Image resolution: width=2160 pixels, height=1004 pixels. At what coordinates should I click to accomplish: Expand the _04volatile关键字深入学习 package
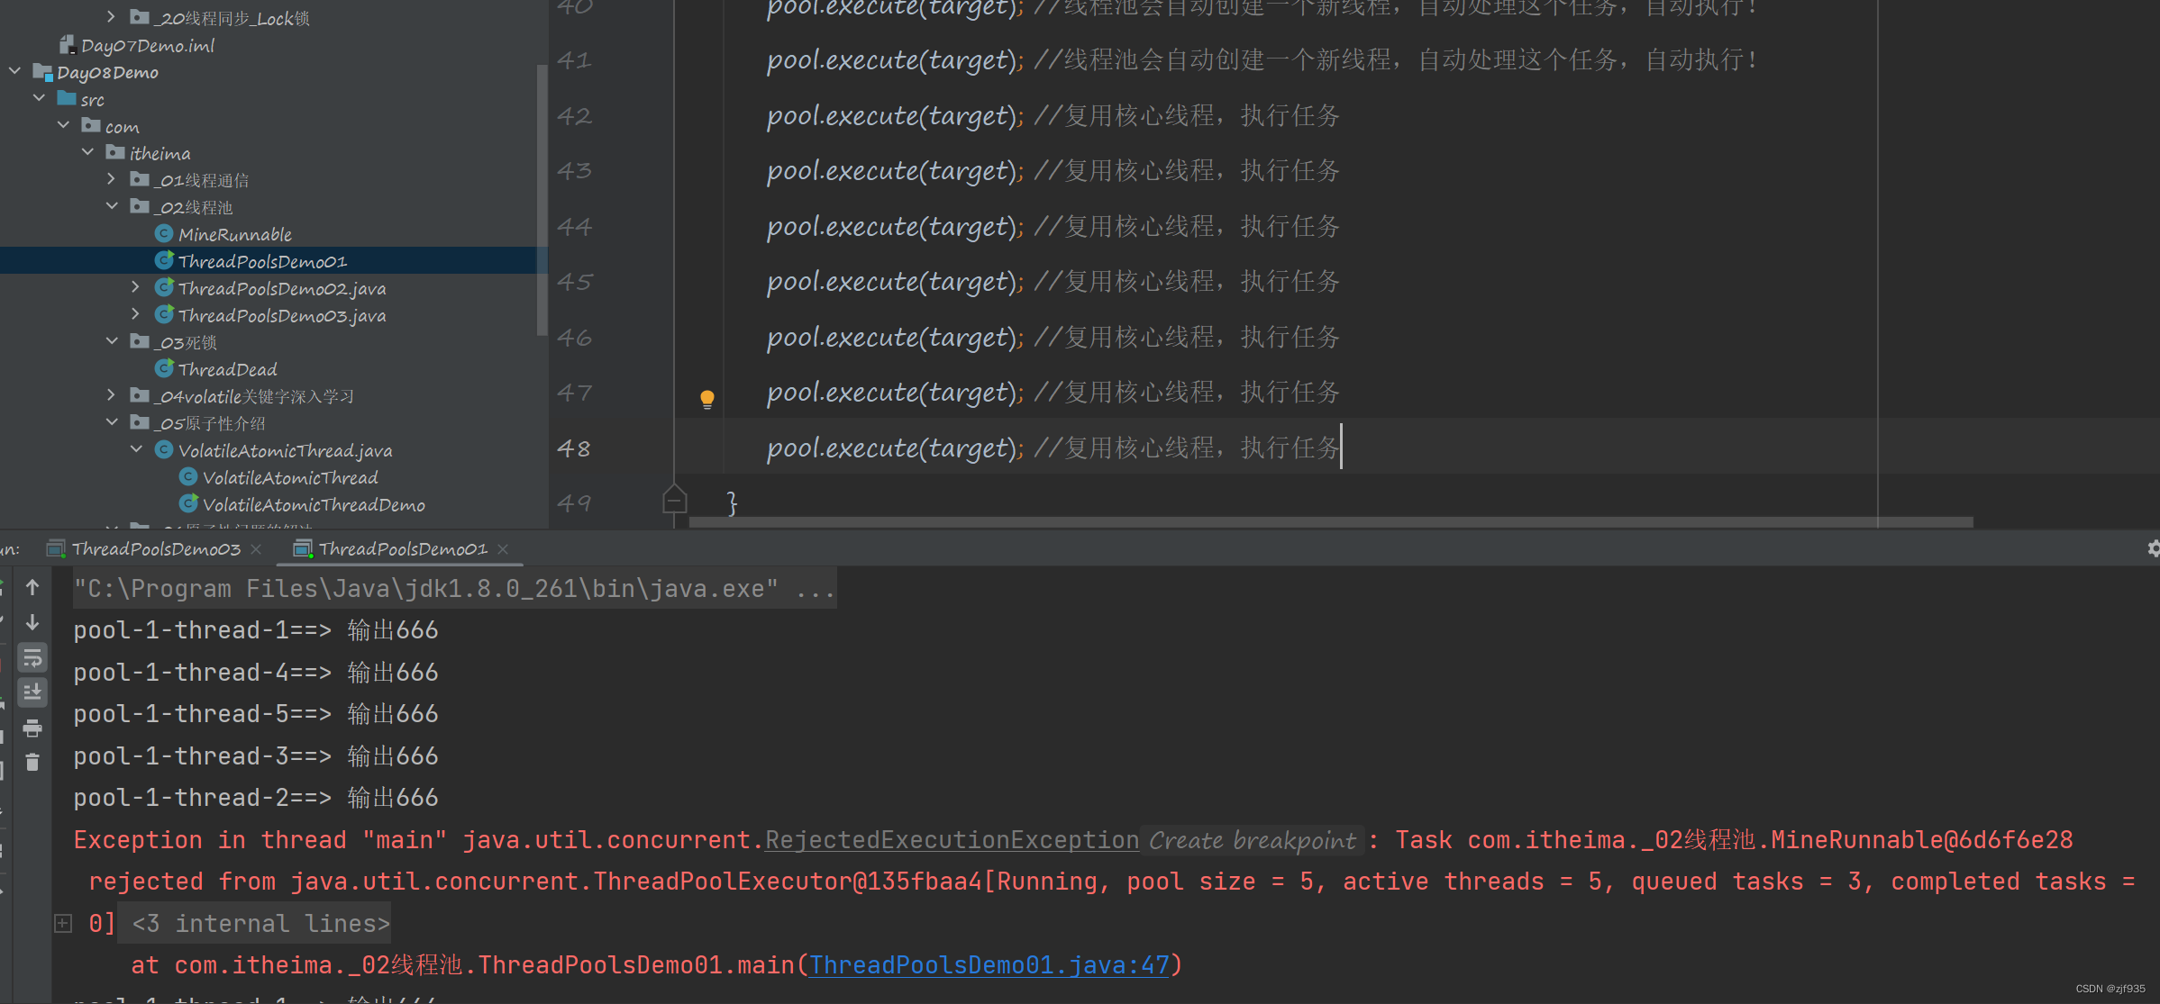point(112,394)
